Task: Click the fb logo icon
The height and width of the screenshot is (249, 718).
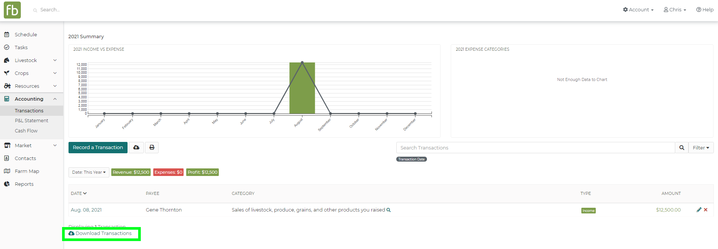Action: (12, 10)
